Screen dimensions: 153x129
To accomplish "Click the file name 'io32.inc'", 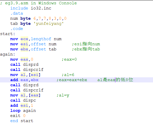I will click(x=41, y=8).
